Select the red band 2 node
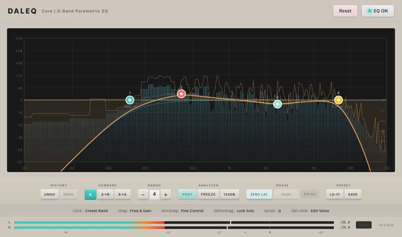 pos(181,94)
